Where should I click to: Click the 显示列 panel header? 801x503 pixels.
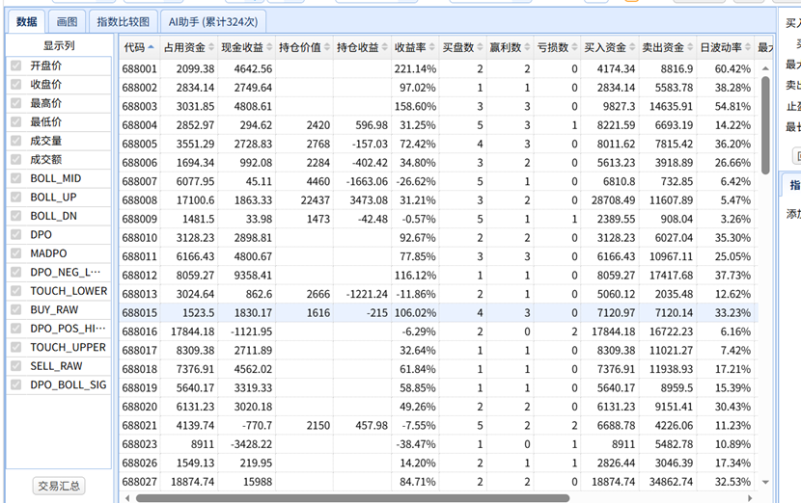click(x=59, y=46)
